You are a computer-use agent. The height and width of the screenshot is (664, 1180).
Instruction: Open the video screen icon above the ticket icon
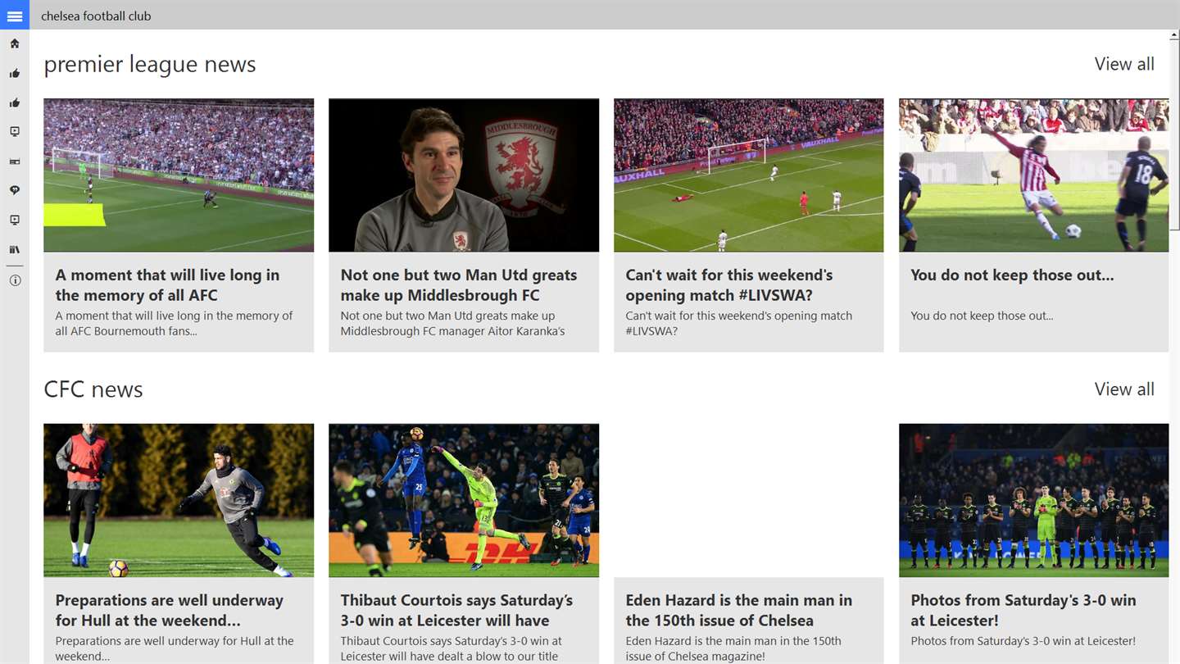[15, 132]
